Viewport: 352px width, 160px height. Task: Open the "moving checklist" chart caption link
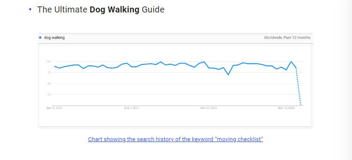pyautogui.click(x=175, y=139)
